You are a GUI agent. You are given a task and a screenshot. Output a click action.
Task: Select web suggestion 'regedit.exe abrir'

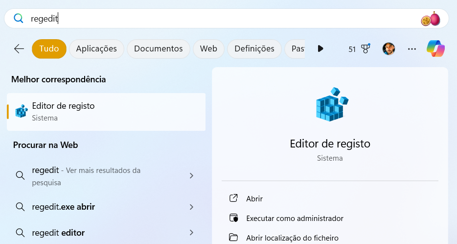[x=106, y=207]
